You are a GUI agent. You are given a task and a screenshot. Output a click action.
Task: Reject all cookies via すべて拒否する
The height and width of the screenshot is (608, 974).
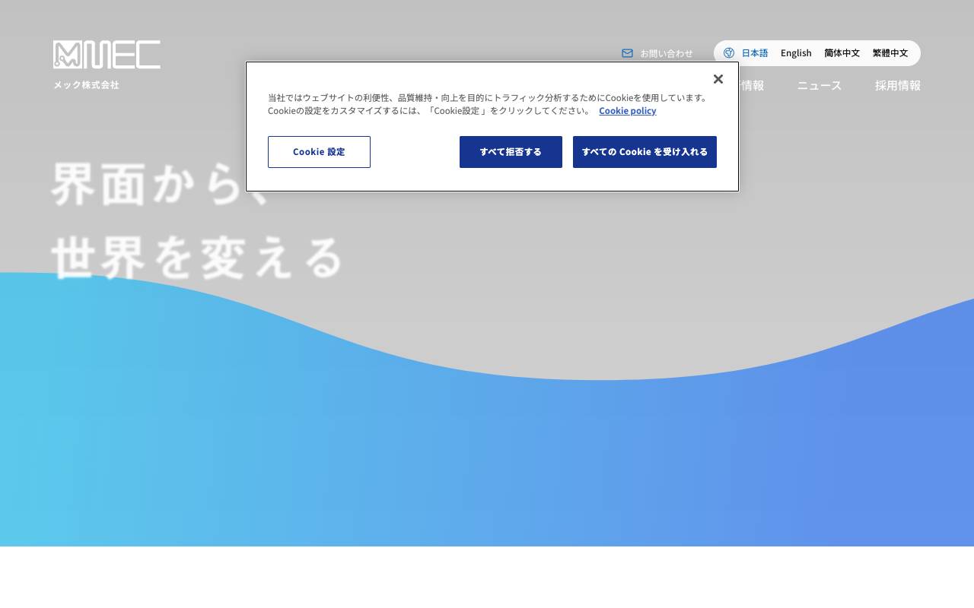coord(511,151)
